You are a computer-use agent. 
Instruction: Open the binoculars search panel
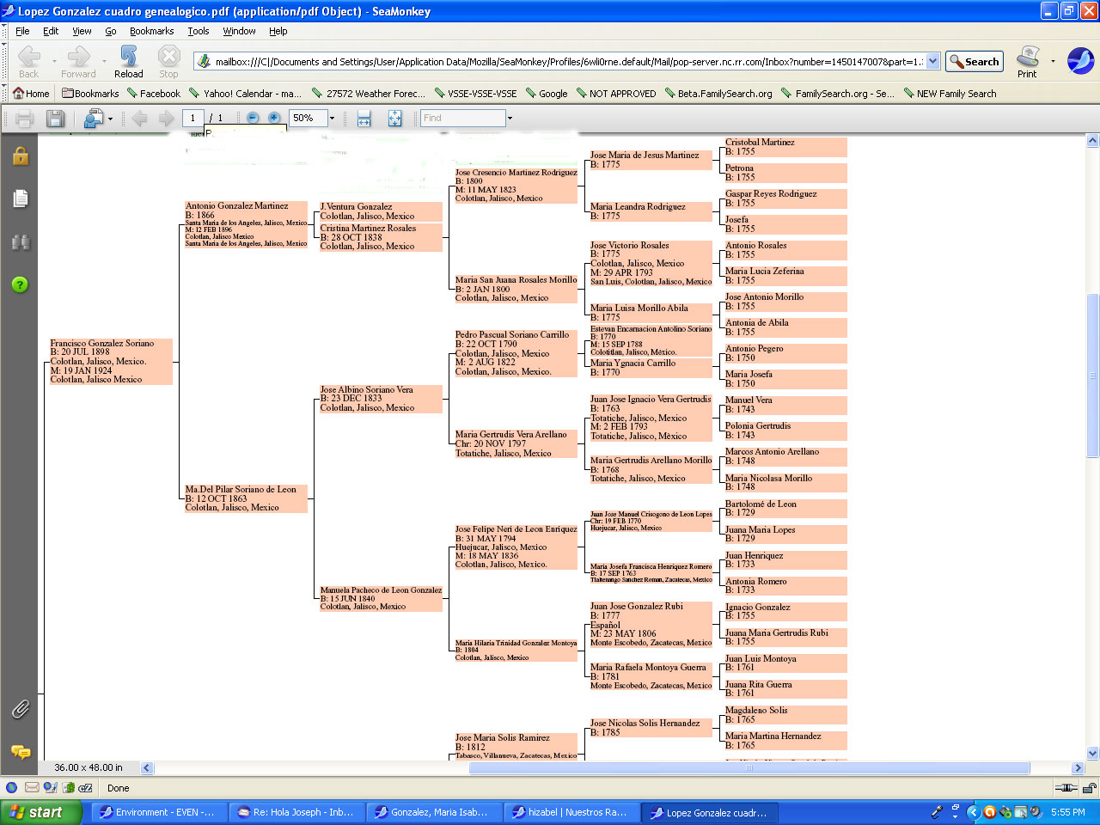click(21, 242)
